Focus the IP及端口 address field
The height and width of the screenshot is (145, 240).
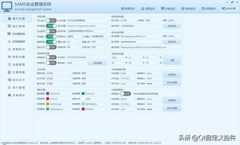[87, 57]
